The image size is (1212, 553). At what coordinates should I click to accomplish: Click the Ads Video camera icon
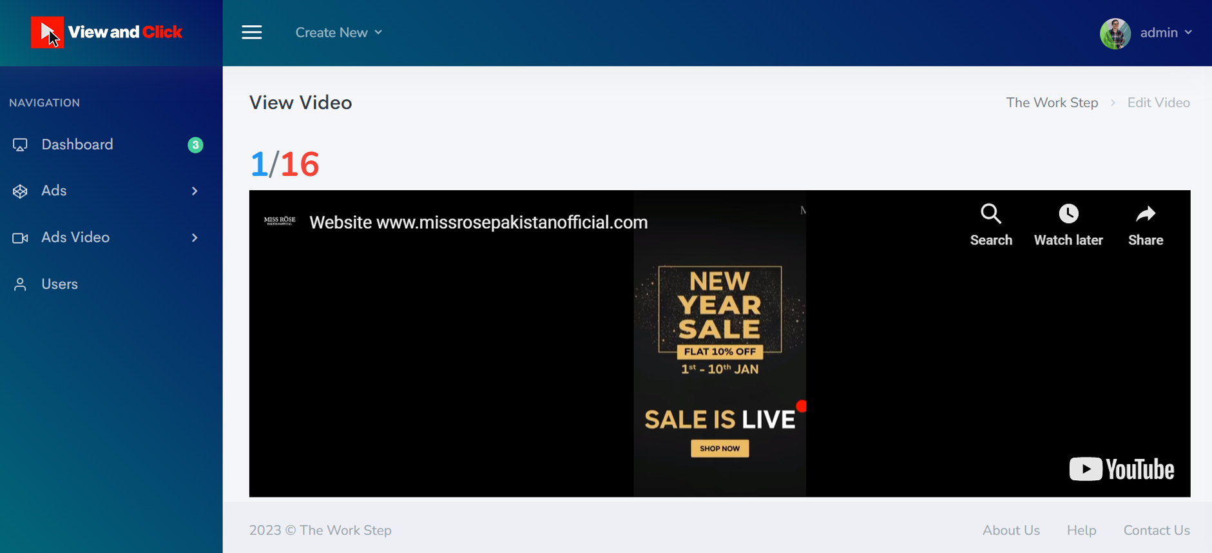[x=20, y=238]
